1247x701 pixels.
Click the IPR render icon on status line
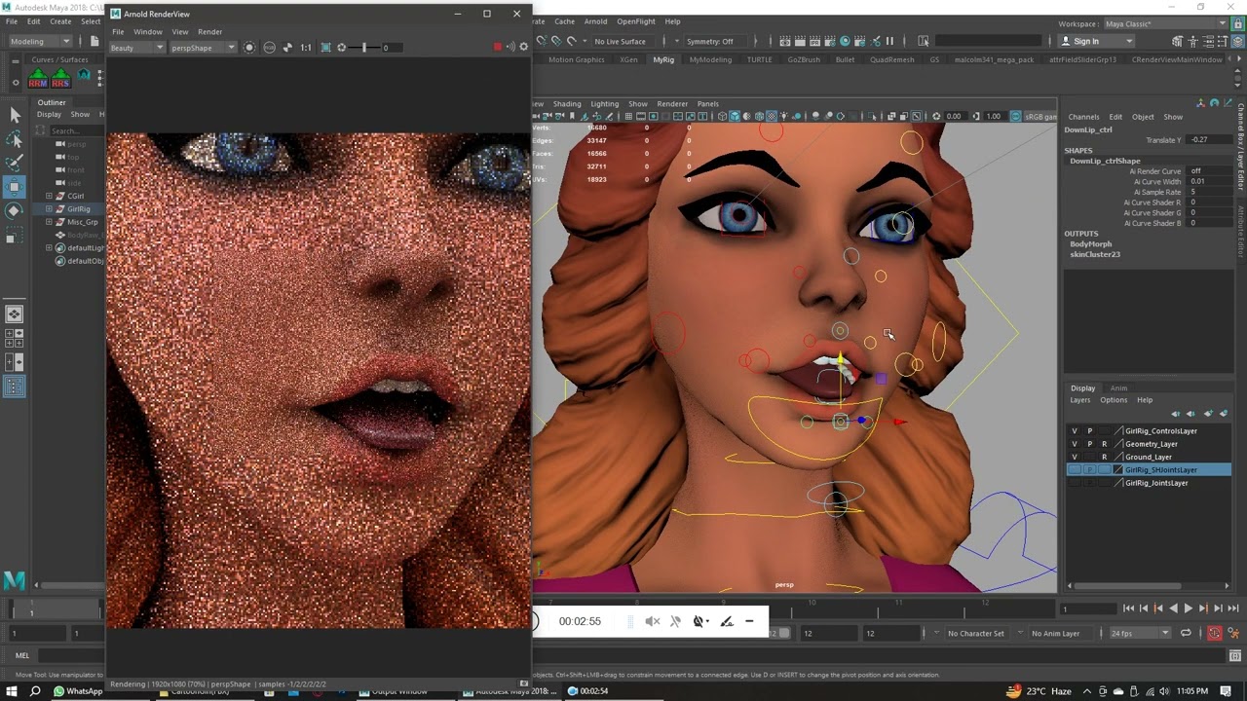[x=814, y=41]
